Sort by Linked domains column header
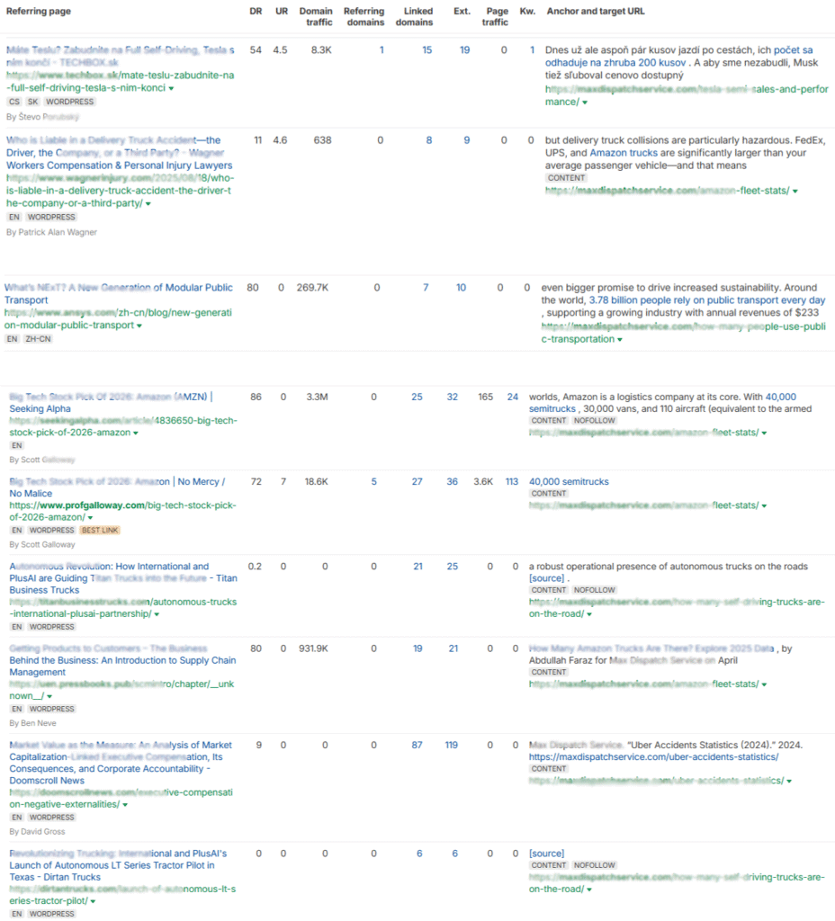The height and width of the screenshot is (921, 835). tap(414, 16)
